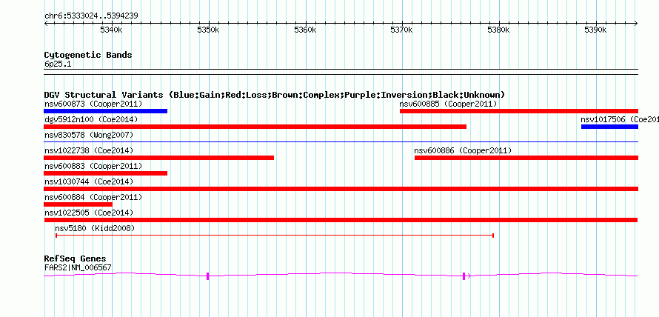
Task: Click the FARS2|NM_006567 gene label
Action: click(x=78, y=267)
